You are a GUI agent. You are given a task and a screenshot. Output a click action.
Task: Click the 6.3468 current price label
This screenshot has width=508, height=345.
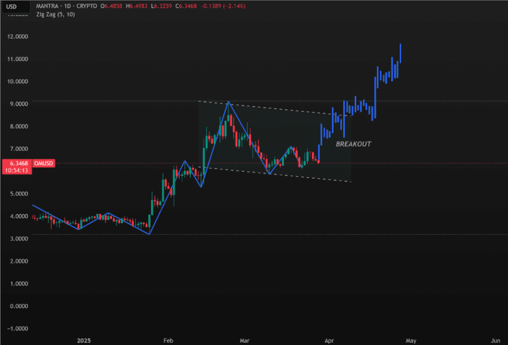[x=19, y=163]
